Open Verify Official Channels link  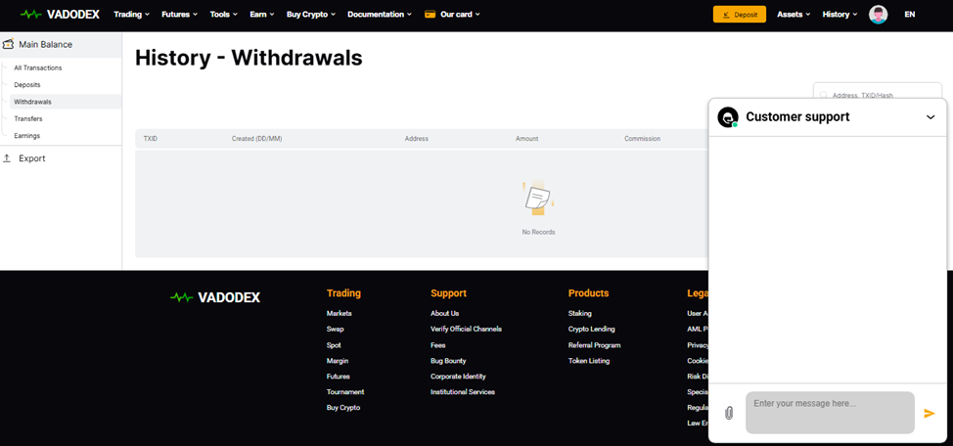click(466, 330)
